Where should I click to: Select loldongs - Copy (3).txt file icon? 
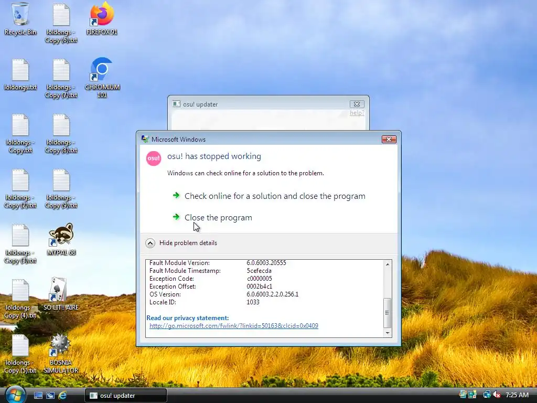(20, 244)
